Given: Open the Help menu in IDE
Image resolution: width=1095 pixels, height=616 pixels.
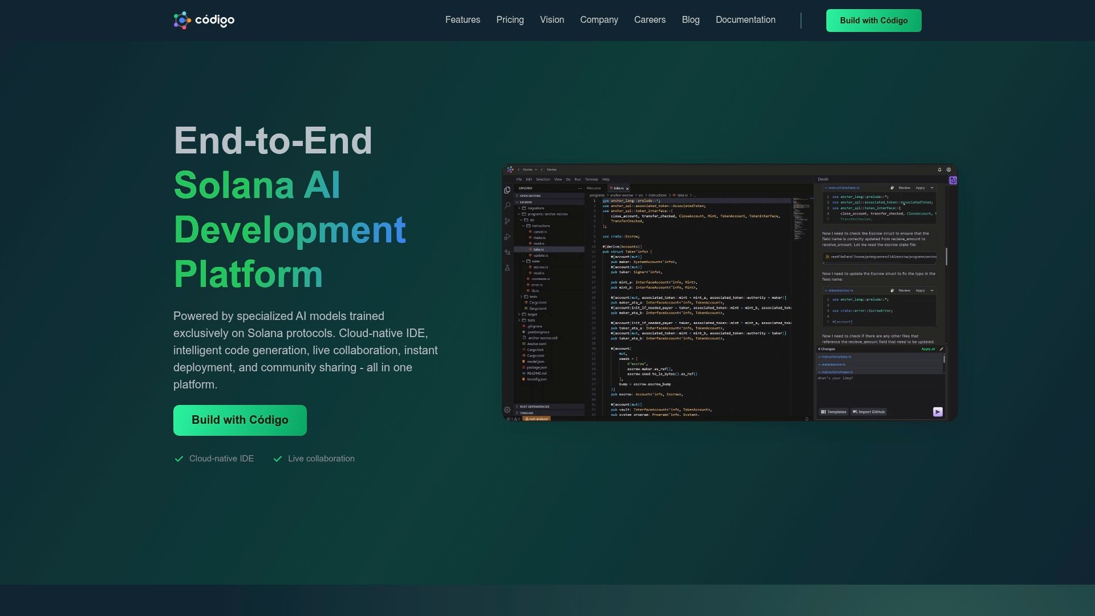Looking at the screenshot, I should (x=606, y=179).
